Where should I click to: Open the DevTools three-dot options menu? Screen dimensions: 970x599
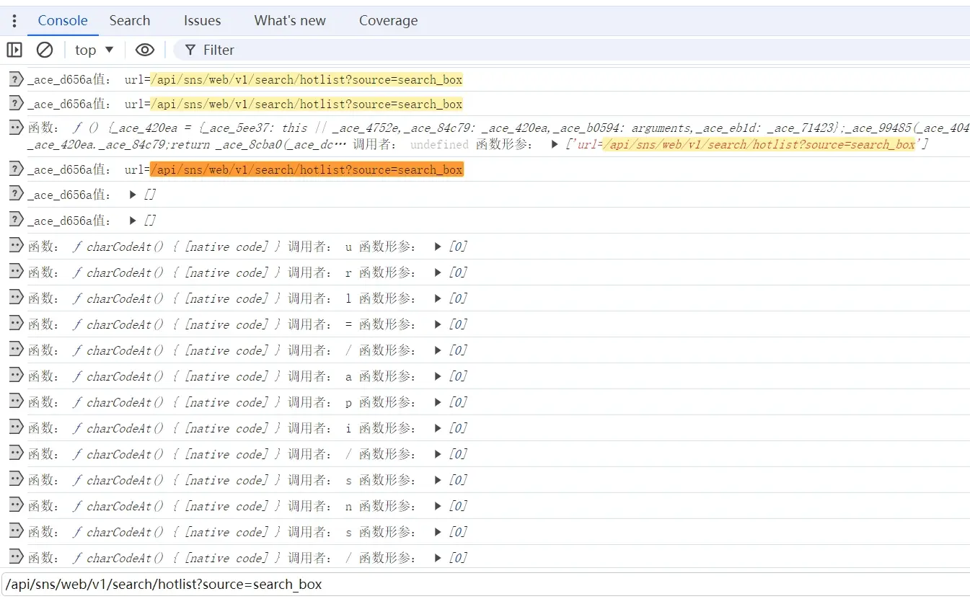click(14, 21)
